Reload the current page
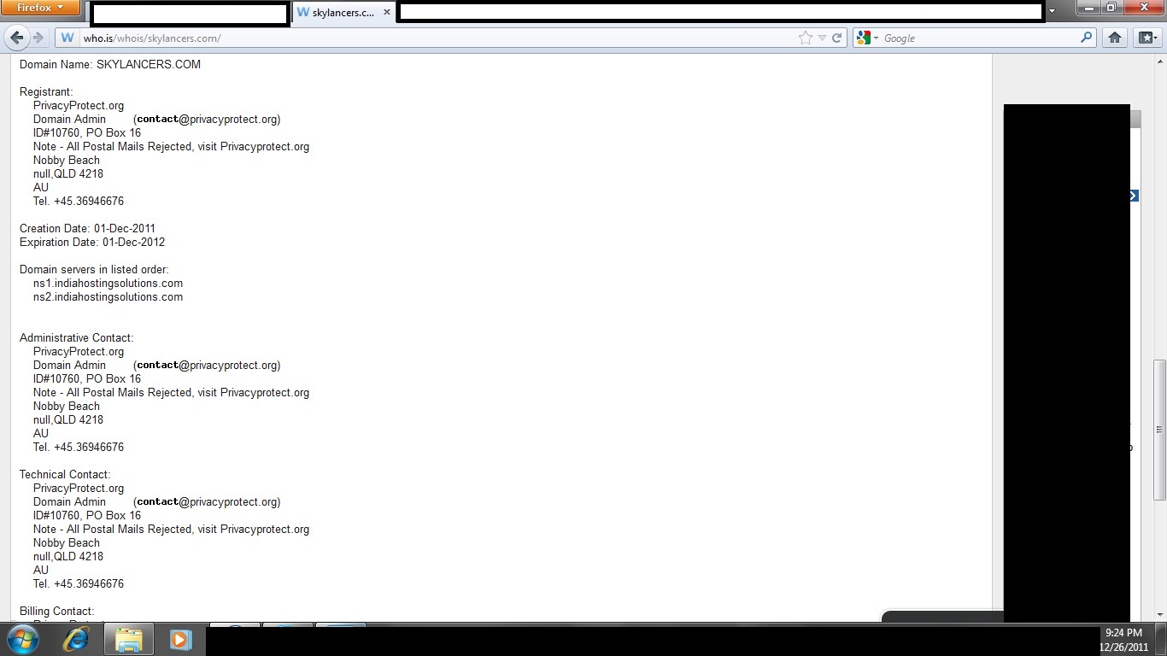Screen dimensions: 1167x656 point(837,38)
